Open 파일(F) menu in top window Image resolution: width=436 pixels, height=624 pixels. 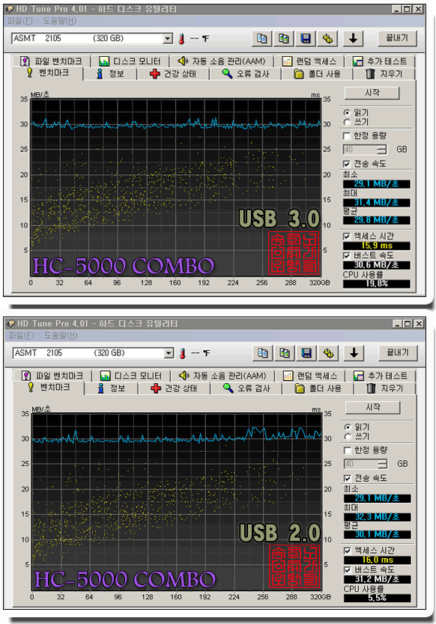pos(20,21)
